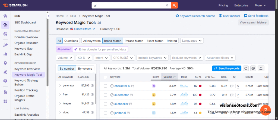This screenshot has height=120, width=278.
Task: Open the Include keywords dropdown
Action: click(153, 58)
